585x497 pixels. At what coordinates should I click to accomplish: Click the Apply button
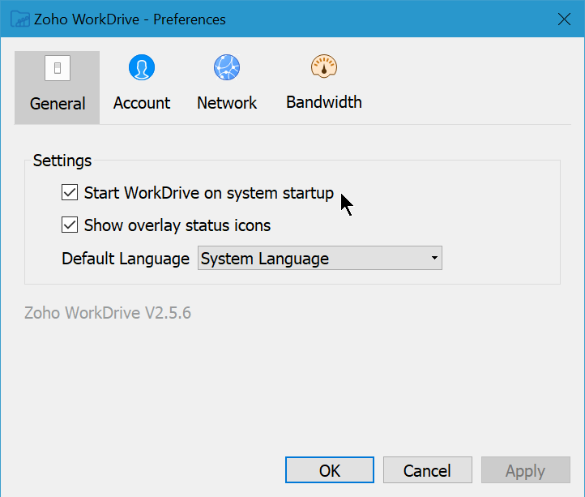[525, 470]
